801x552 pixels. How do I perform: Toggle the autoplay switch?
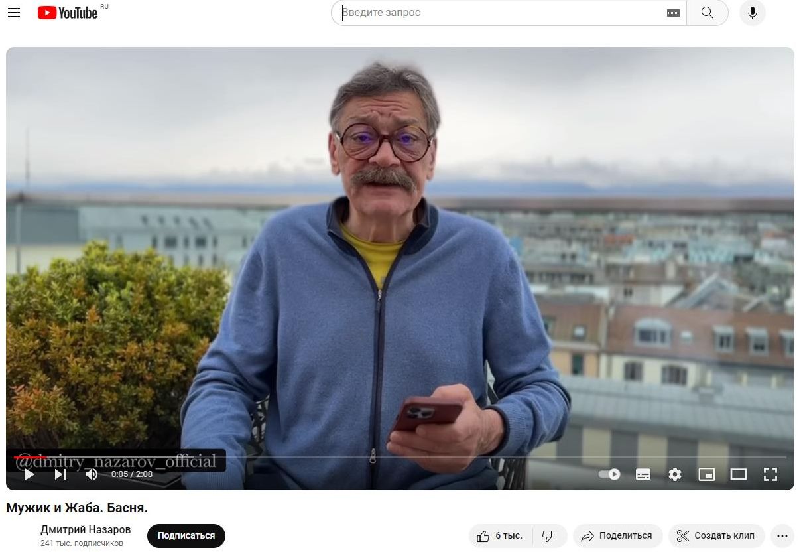click(609, 474)
